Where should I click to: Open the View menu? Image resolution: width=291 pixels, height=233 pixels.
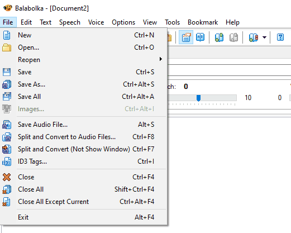(150, 22)
